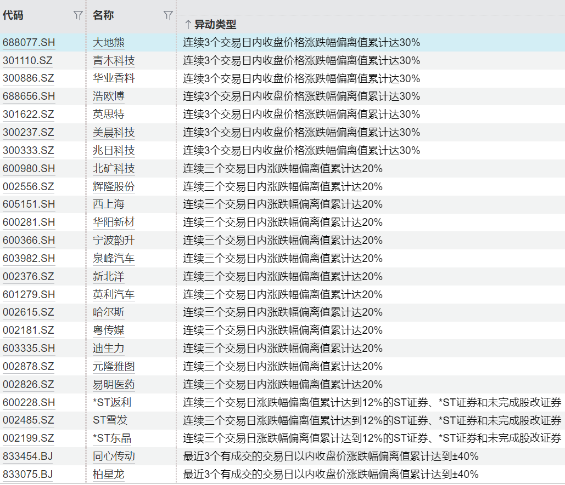Open stock code 600980.SH

[x=29, y=169]
